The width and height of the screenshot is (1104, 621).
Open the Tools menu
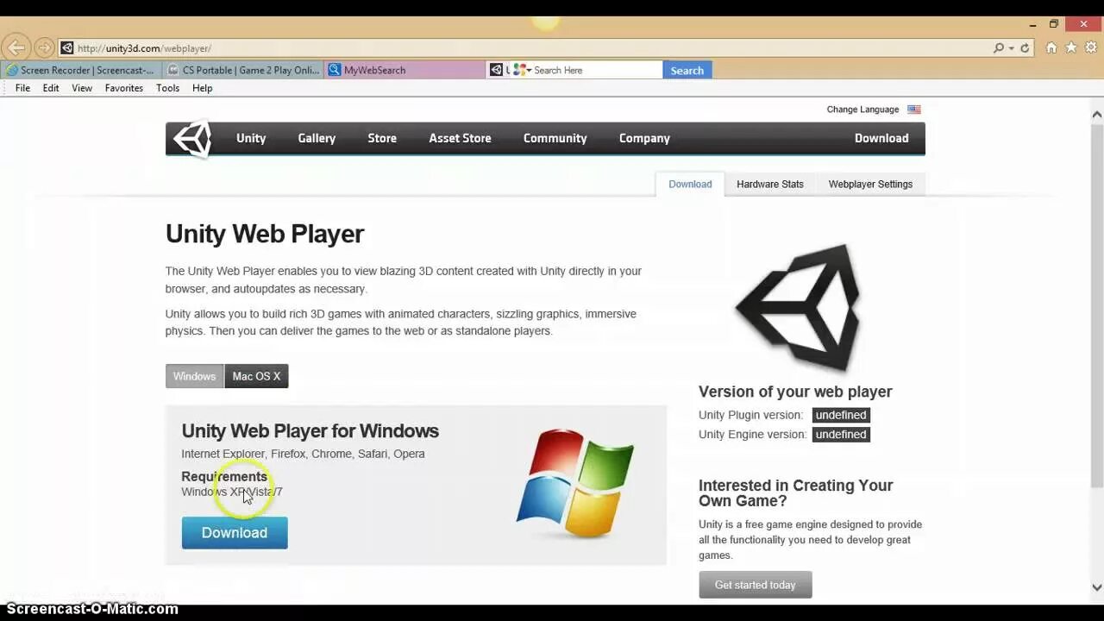[x=167, y=88]
